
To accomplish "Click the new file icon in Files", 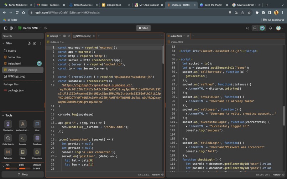I will pos(29,43).
